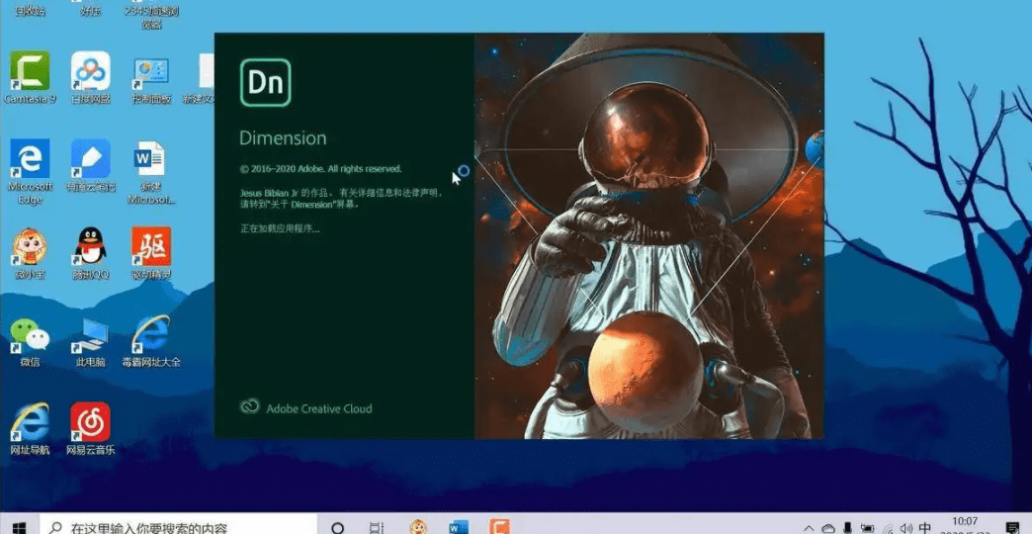The height and width of the screenshot is (534, 1032).
Task: Open the notification center icon
Action: (1012, 527)
